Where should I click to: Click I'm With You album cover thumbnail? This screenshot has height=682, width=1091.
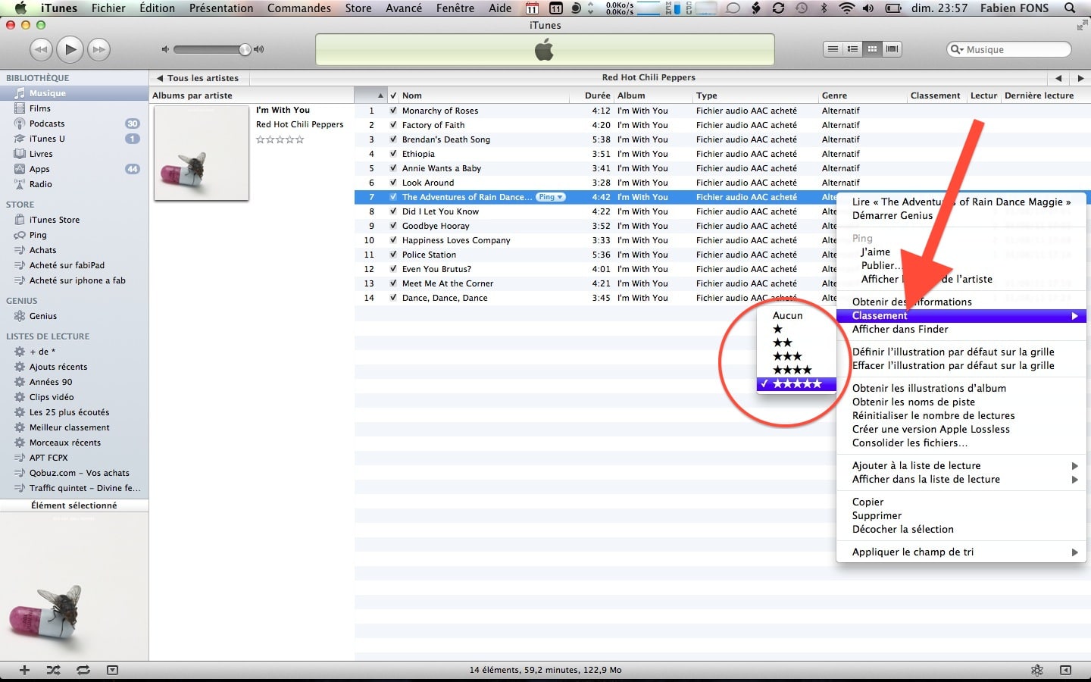pyautogui.click(x=202, y=153)
